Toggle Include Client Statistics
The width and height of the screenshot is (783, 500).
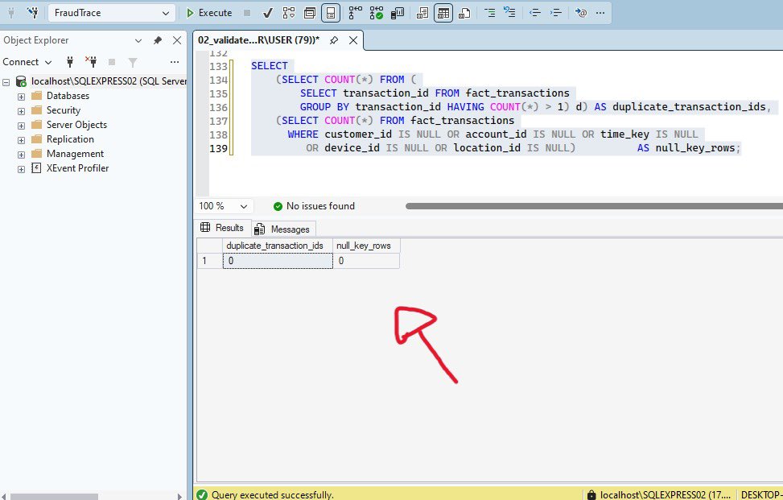(x=398, y=13)
